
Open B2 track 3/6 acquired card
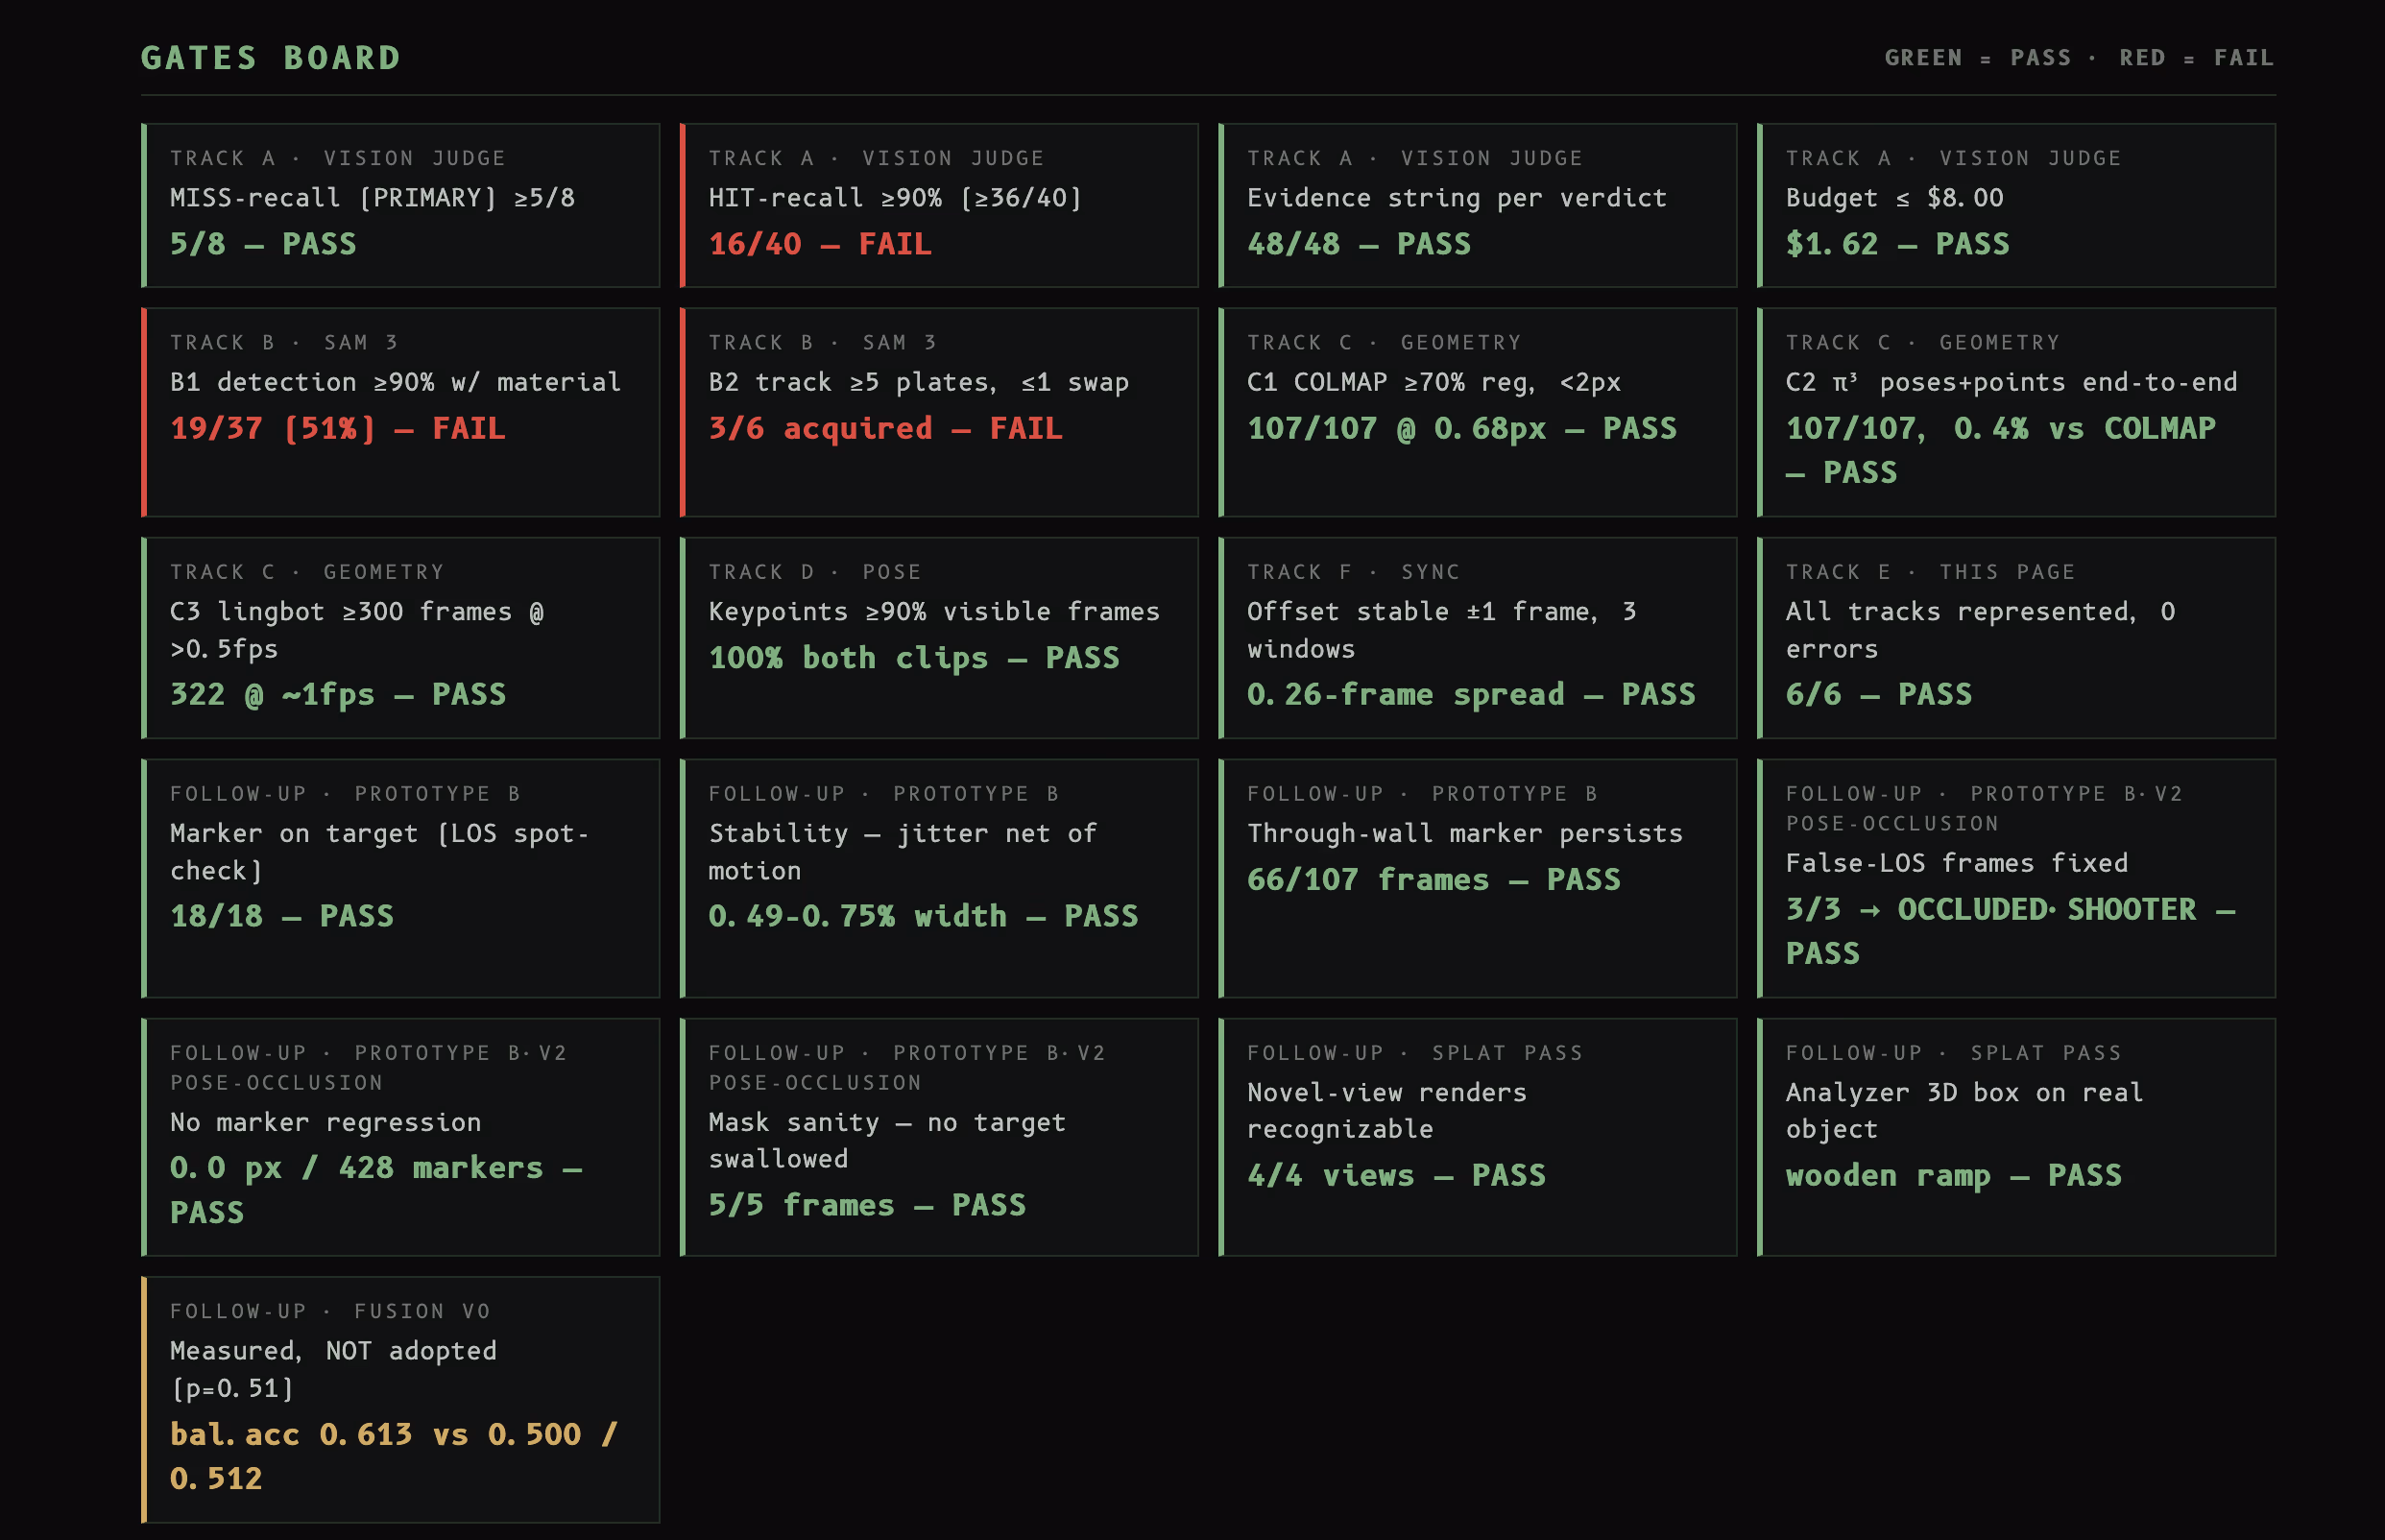(939, 412)
